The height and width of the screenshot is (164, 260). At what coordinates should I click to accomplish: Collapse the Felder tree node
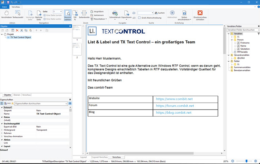(x=228, y=61)
